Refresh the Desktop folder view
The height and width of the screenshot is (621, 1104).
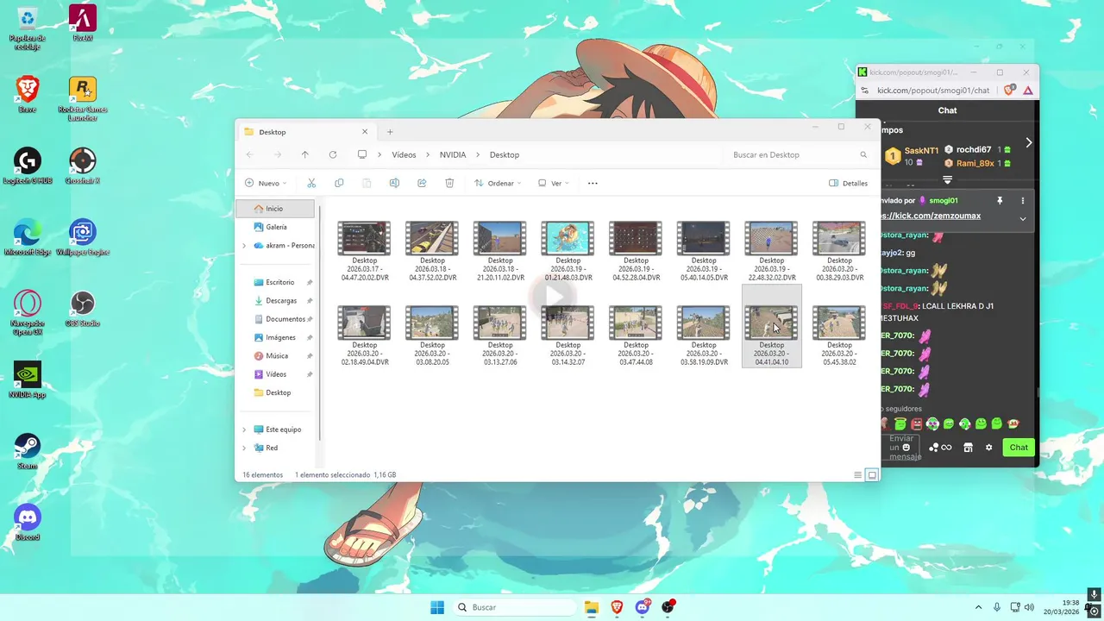pyautogui.click(x=332, y=154)
